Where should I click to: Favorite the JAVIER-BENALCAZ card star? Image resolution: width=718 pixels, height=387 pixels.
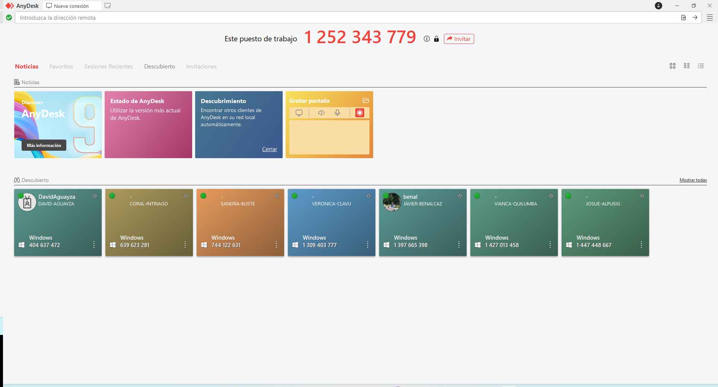pos(460,196)
